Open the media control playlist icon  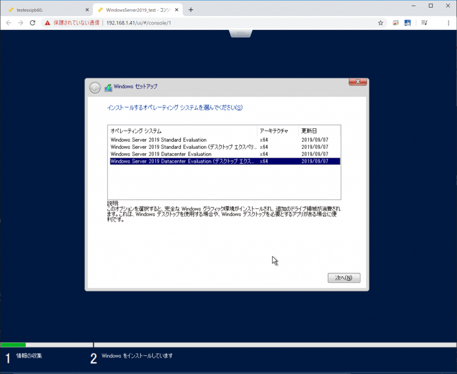(x=424, y=23)
